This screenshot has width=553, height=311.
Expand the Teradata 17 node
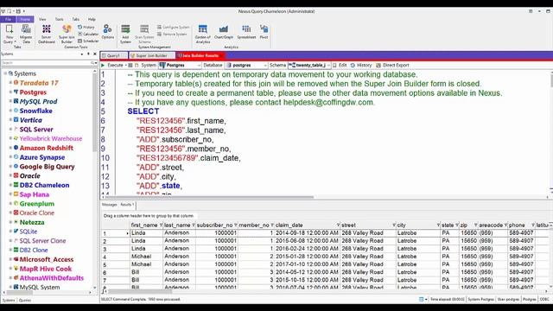(x=10, y=83)
